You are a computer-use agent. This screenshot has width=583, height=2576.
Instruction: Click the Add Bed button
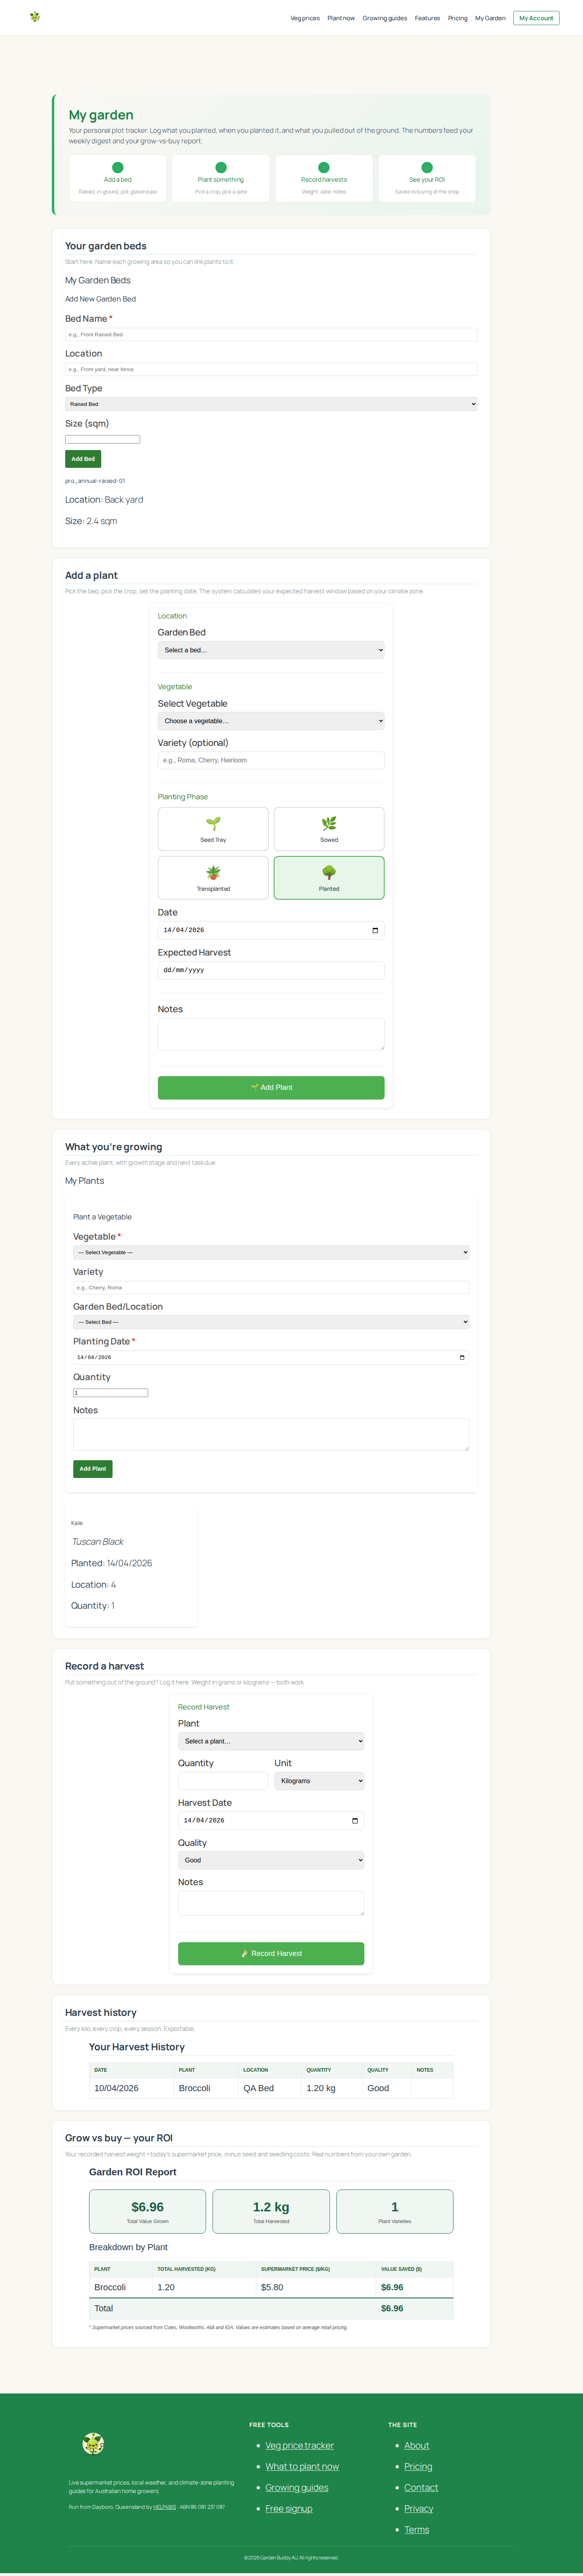click(x=83, y=459)
